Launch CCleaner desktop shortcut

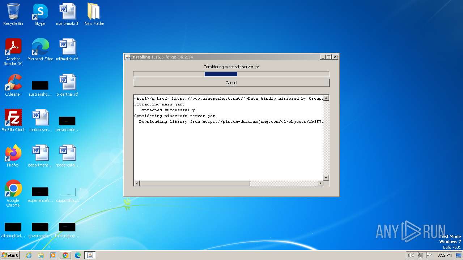[13, 85]
